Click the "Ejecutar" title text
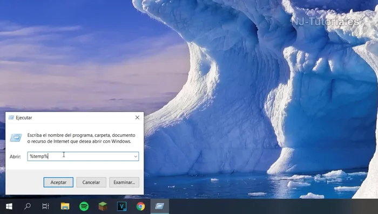This screenshot has width=378, height=214. [24, 118]
